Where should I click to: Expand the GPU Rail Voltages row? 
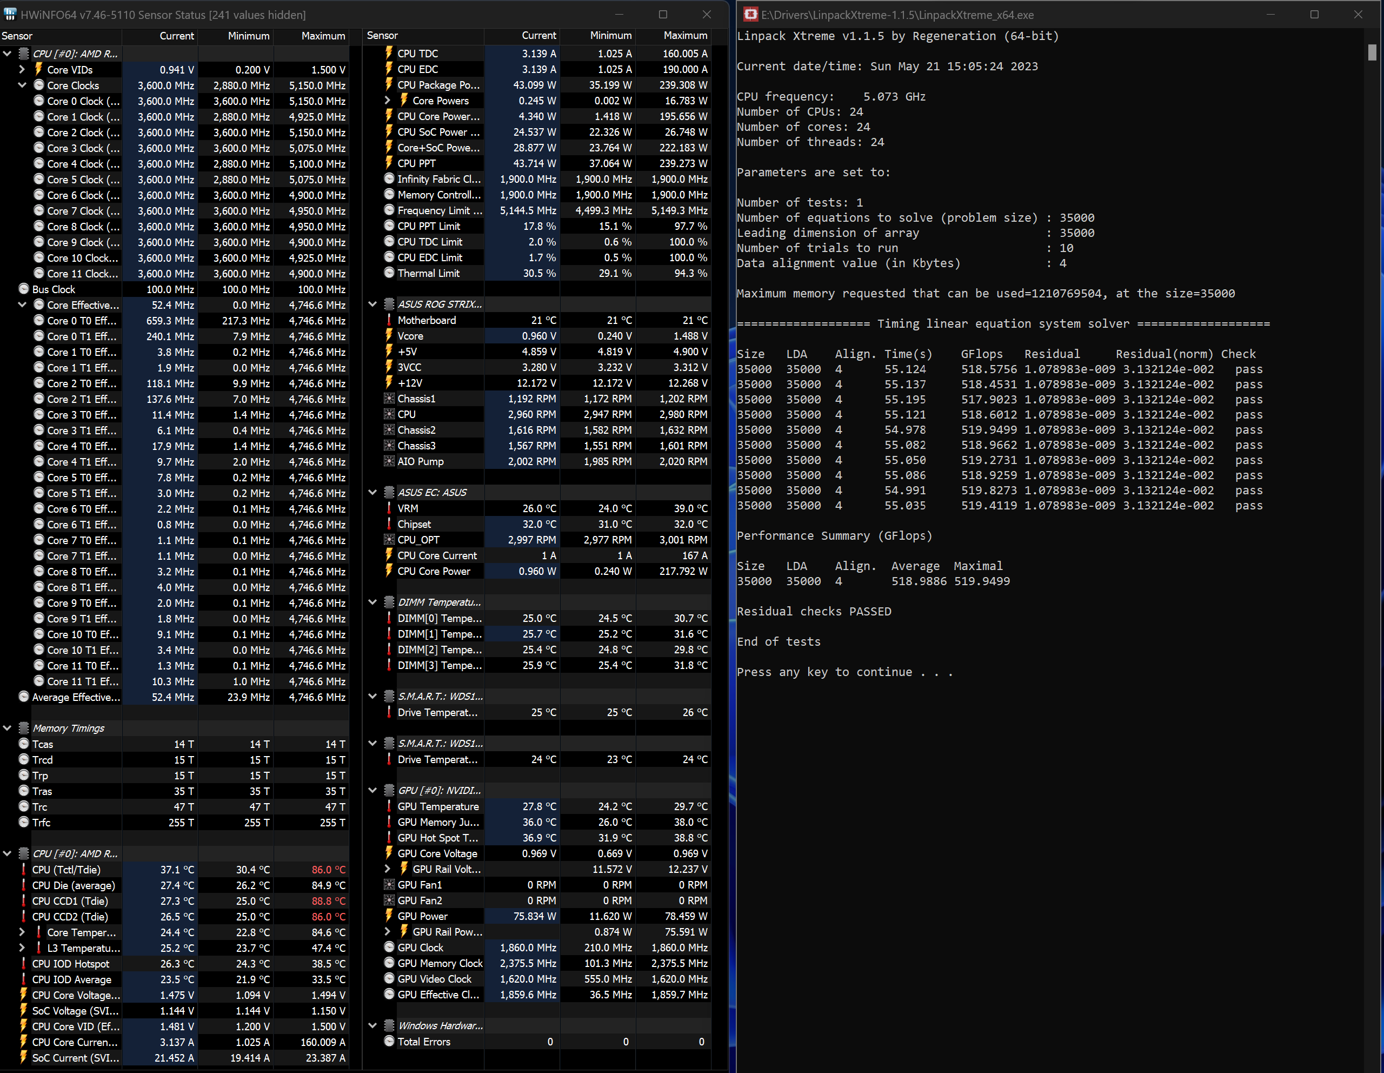(x=387, y=869)
